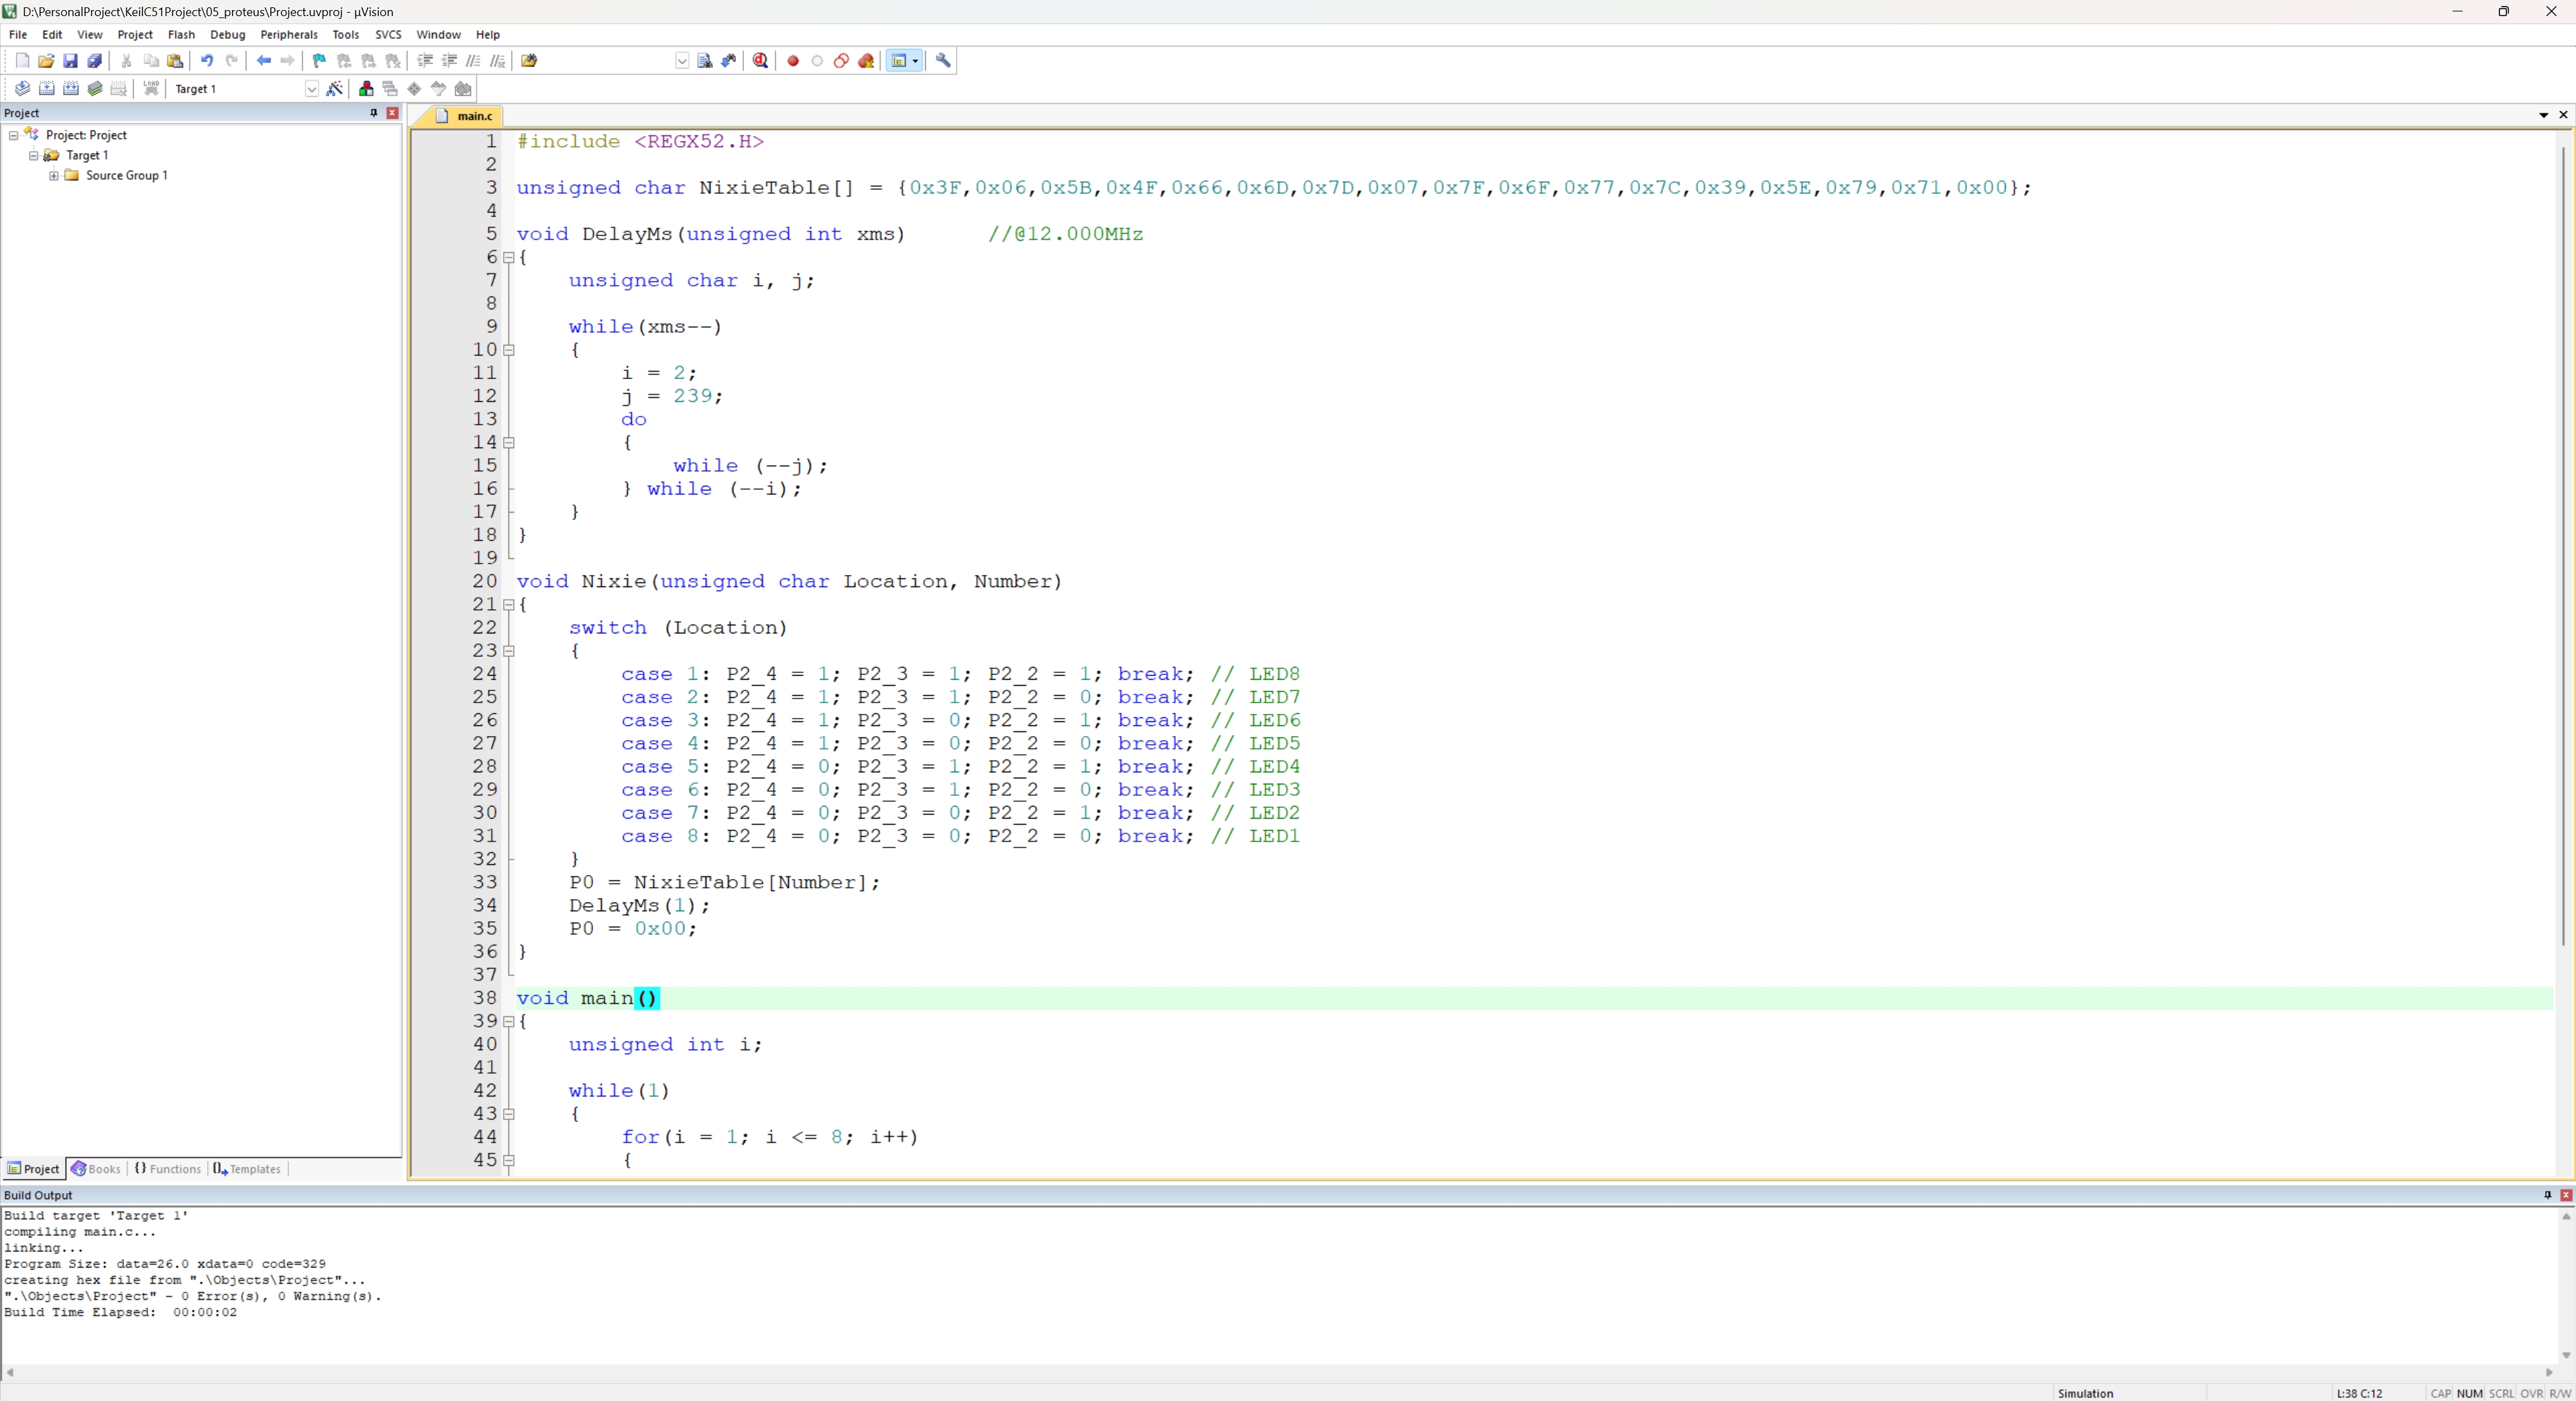Open Manage Project Items colored blocks icon
This screenshot has height=1401, width=2576.
pyautogui.click(x=366, y=89)
